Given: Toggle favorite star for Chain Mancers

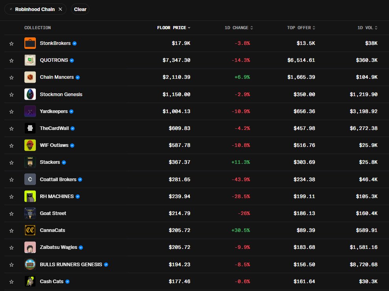Looking at the screenshot, I should pos(11,78).
